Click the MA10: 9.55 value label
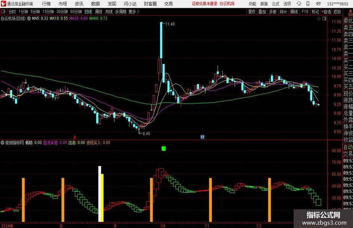Viewport: 353px width, 228px height. (59, 18)
